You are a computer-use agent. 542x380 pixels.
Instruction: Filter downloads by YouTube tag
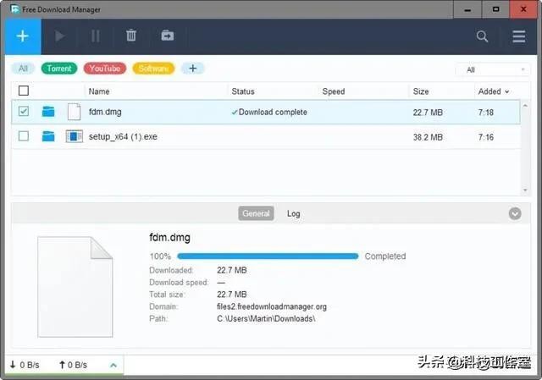[x=105, y=69]
